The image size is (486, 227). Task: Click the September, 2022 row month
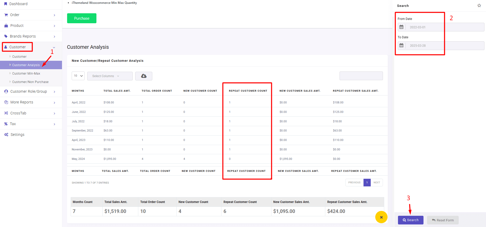point(82,130)
